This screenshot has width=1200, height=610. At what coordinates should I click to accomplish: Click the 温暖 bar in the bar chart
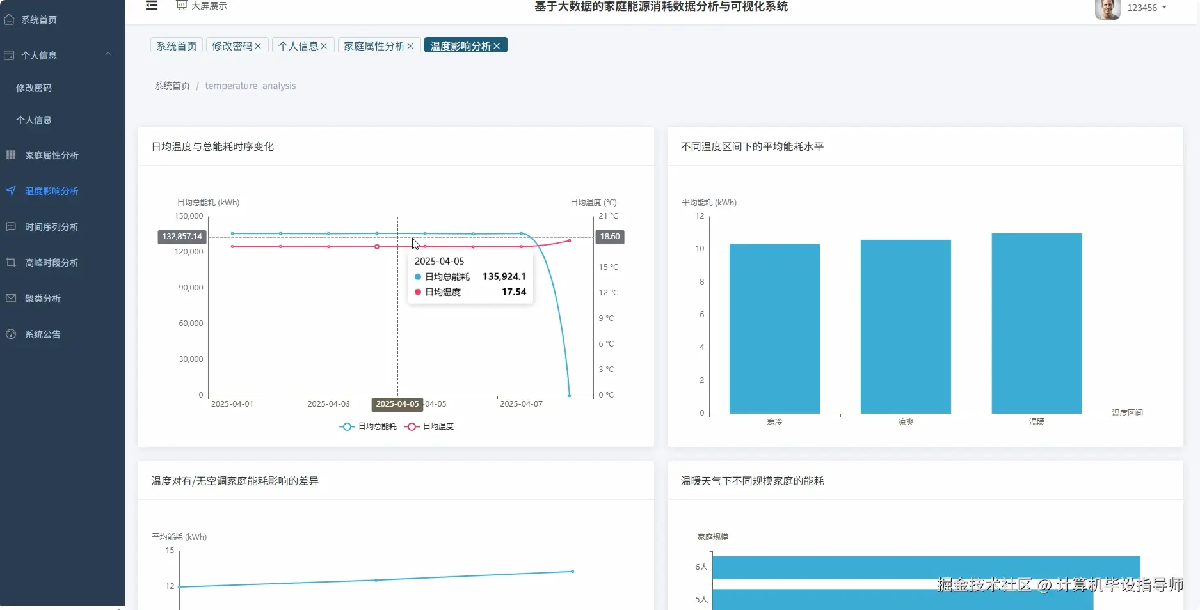coord(1037,323)
